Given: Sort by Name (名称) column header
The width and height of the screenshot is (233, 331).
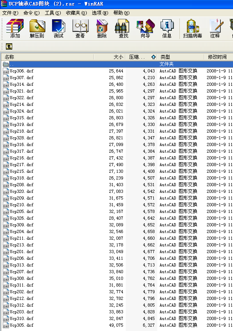Looking at the screenshot, I should (47, 57).
